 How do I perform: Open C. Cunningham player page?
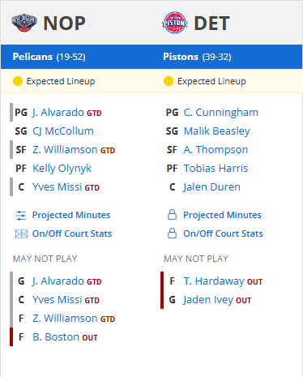(221, 113)
